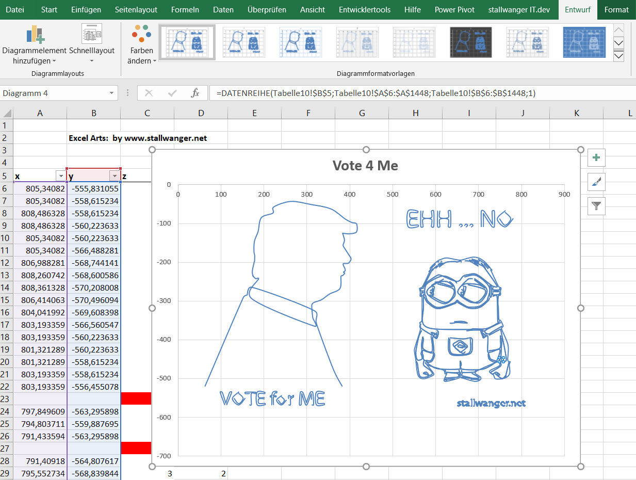Switch to the Einfügen ribbon tab

(86, 10)
